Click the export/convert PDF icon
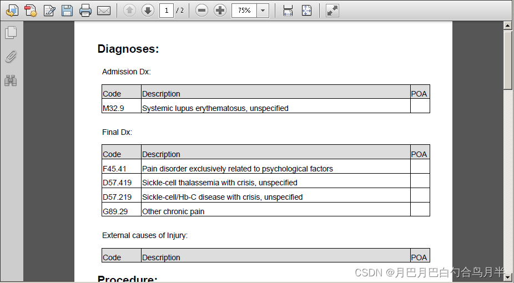 (x=12, y=11)
